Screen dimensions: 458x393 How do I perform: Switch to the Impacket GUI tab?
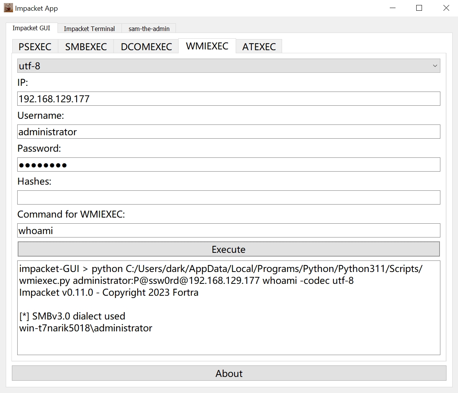pos(31,28)
